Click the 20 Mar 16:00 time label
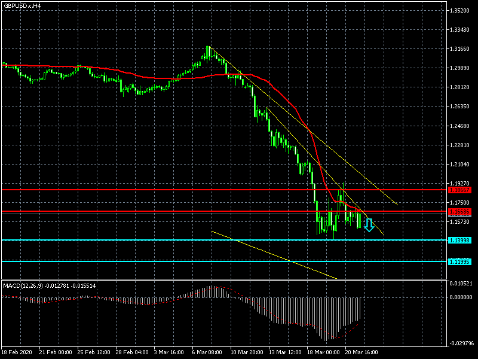 tap(363, 352)
